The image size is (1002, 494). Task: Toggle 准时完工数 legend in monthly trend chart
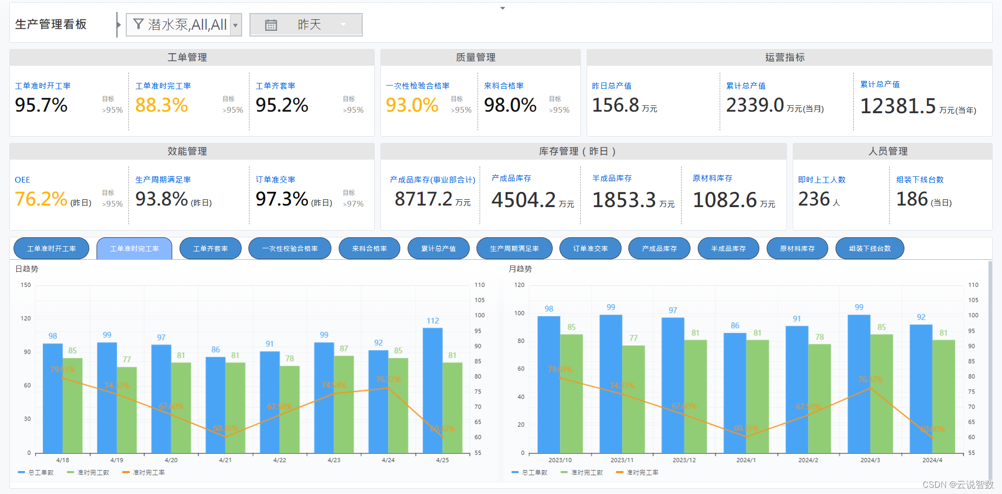582,472
